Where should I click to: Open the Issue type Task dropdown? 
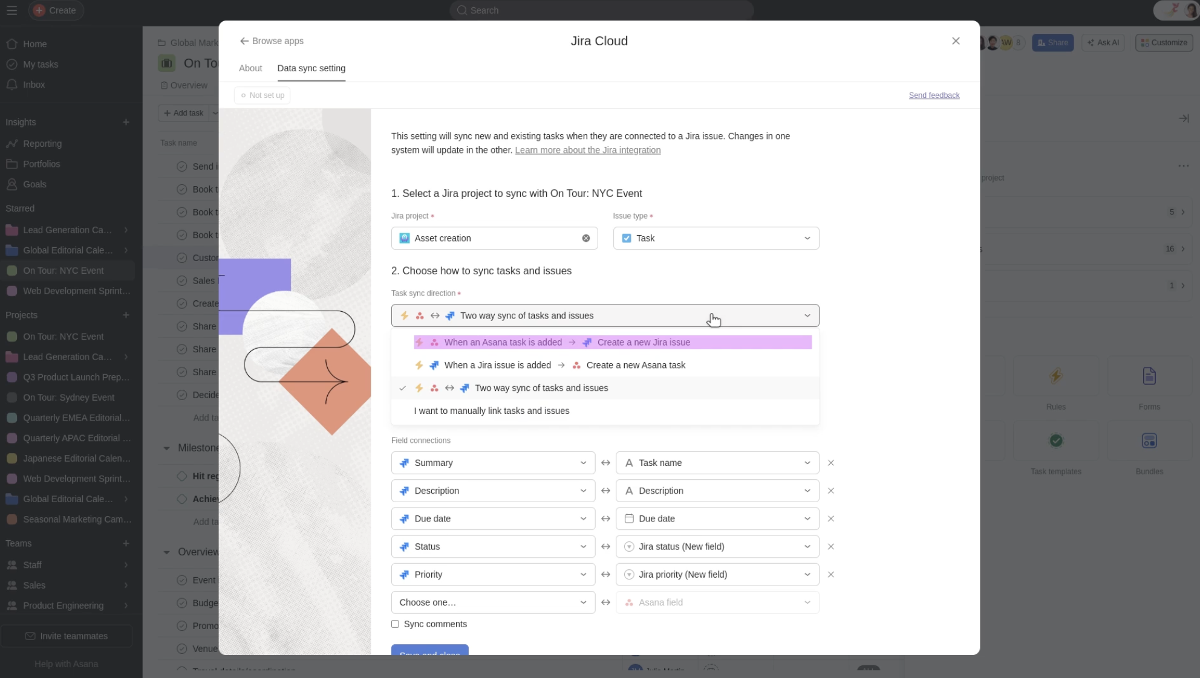(x=716, y=238)
